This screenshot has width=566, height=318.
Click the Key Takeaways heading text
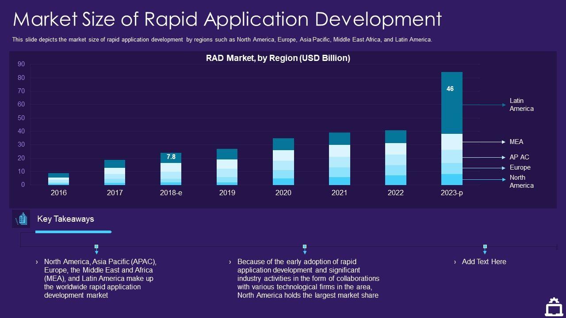[x=65, y=219]
